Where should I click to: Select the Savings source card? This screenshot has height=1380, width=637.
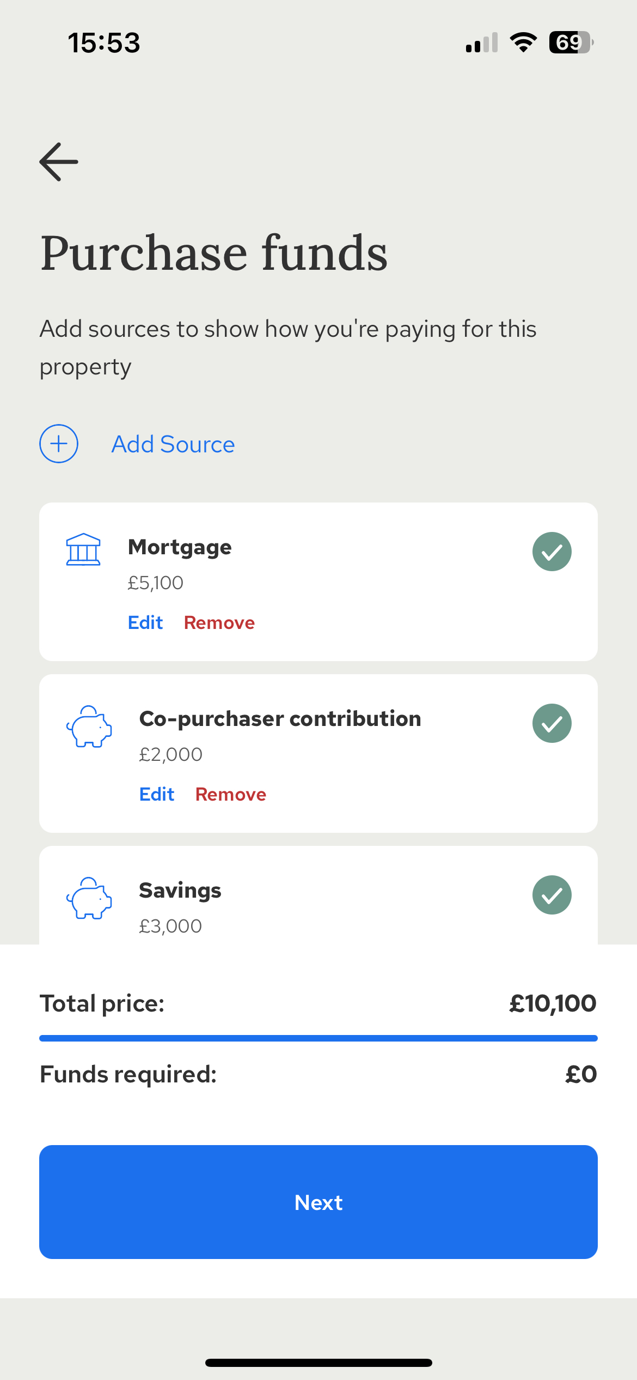318,895
